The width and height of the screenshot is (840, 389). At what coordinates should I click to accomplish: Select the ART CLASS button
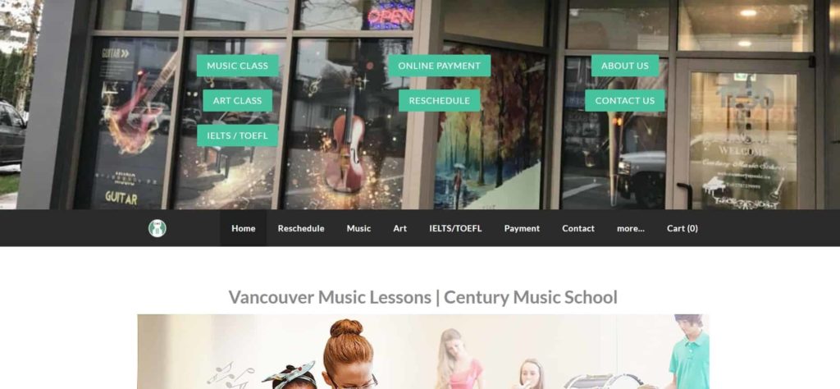pyautogui.click(x=237, y=101)
